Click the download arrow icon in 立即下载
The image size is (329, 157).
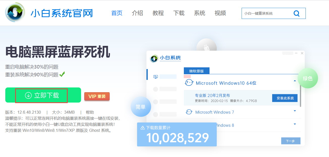28,95
